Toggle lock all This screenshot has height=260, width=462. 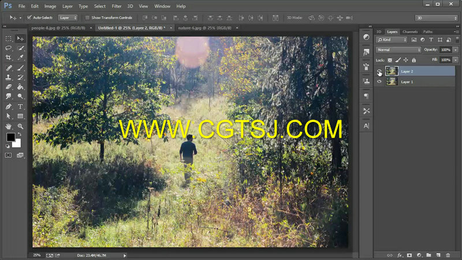click(x=413, y=60)
